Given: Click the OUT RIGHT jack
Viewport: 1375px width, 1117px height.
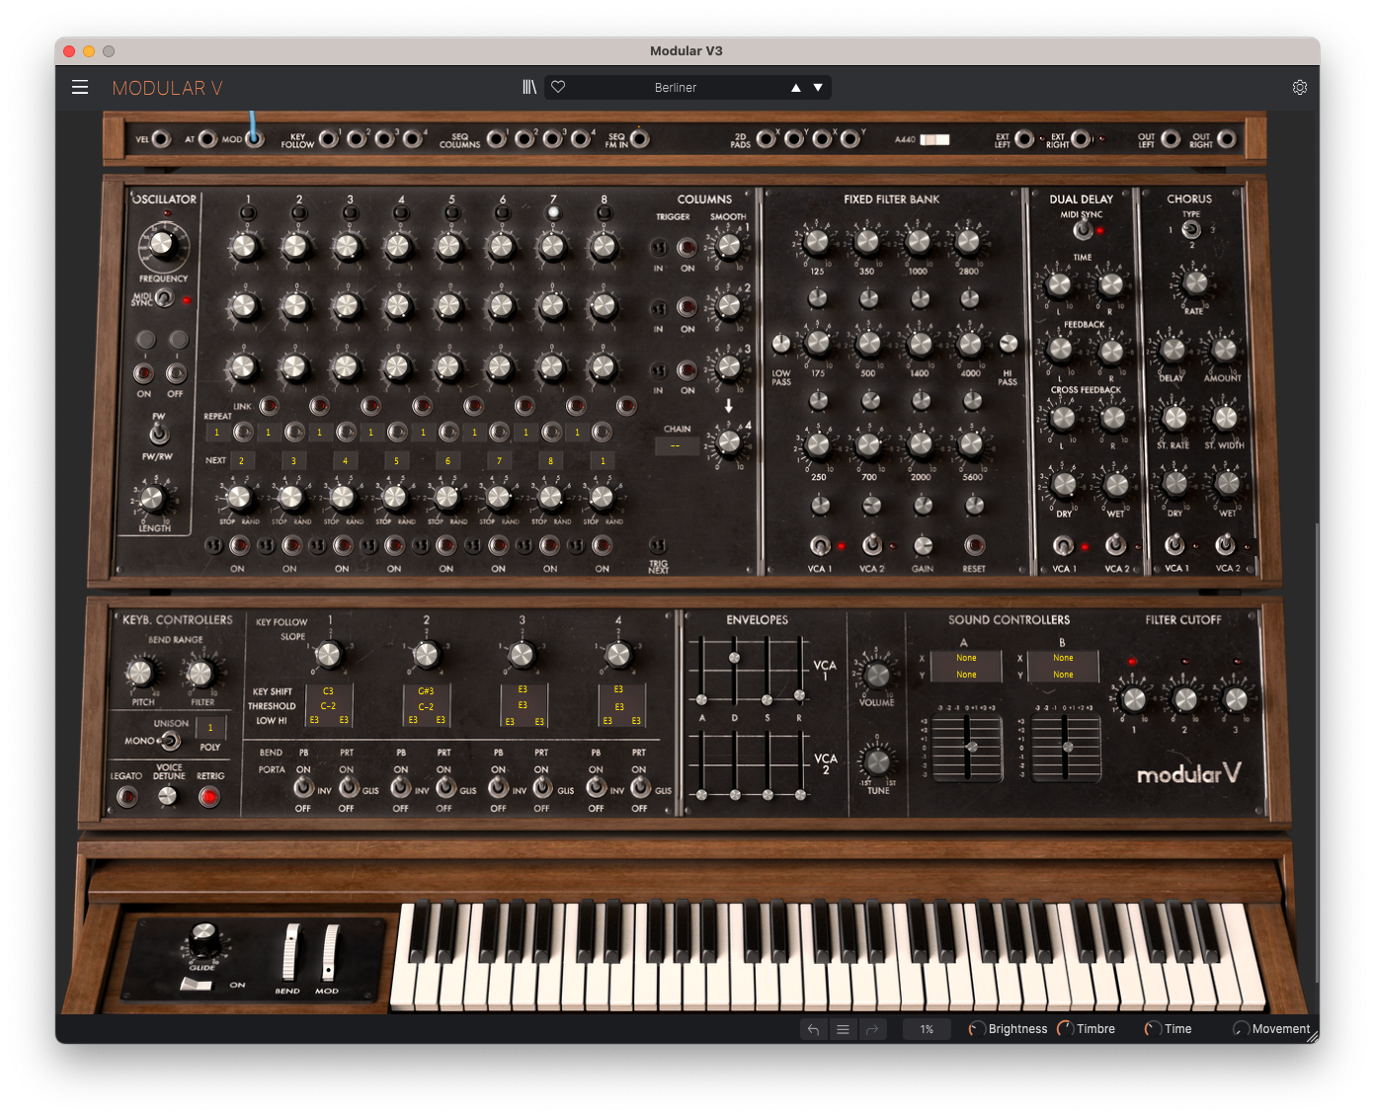Looking at the screenshot, I should pos(1227,139).
